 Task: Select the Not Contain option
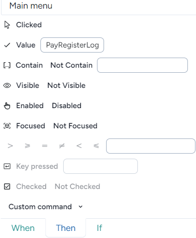click(x=71, y=65)
